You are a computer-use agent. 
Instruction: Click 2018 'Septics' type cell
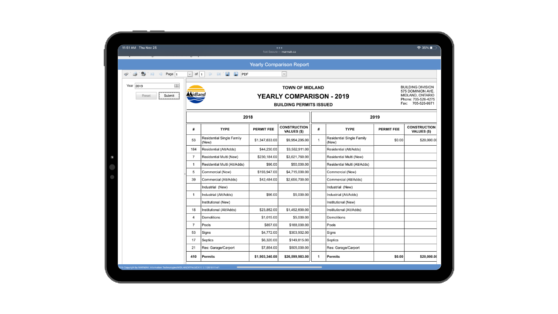(225, 240)
